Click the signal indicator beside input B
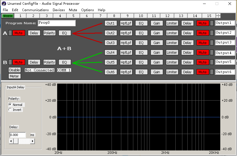 pos(10,62)
